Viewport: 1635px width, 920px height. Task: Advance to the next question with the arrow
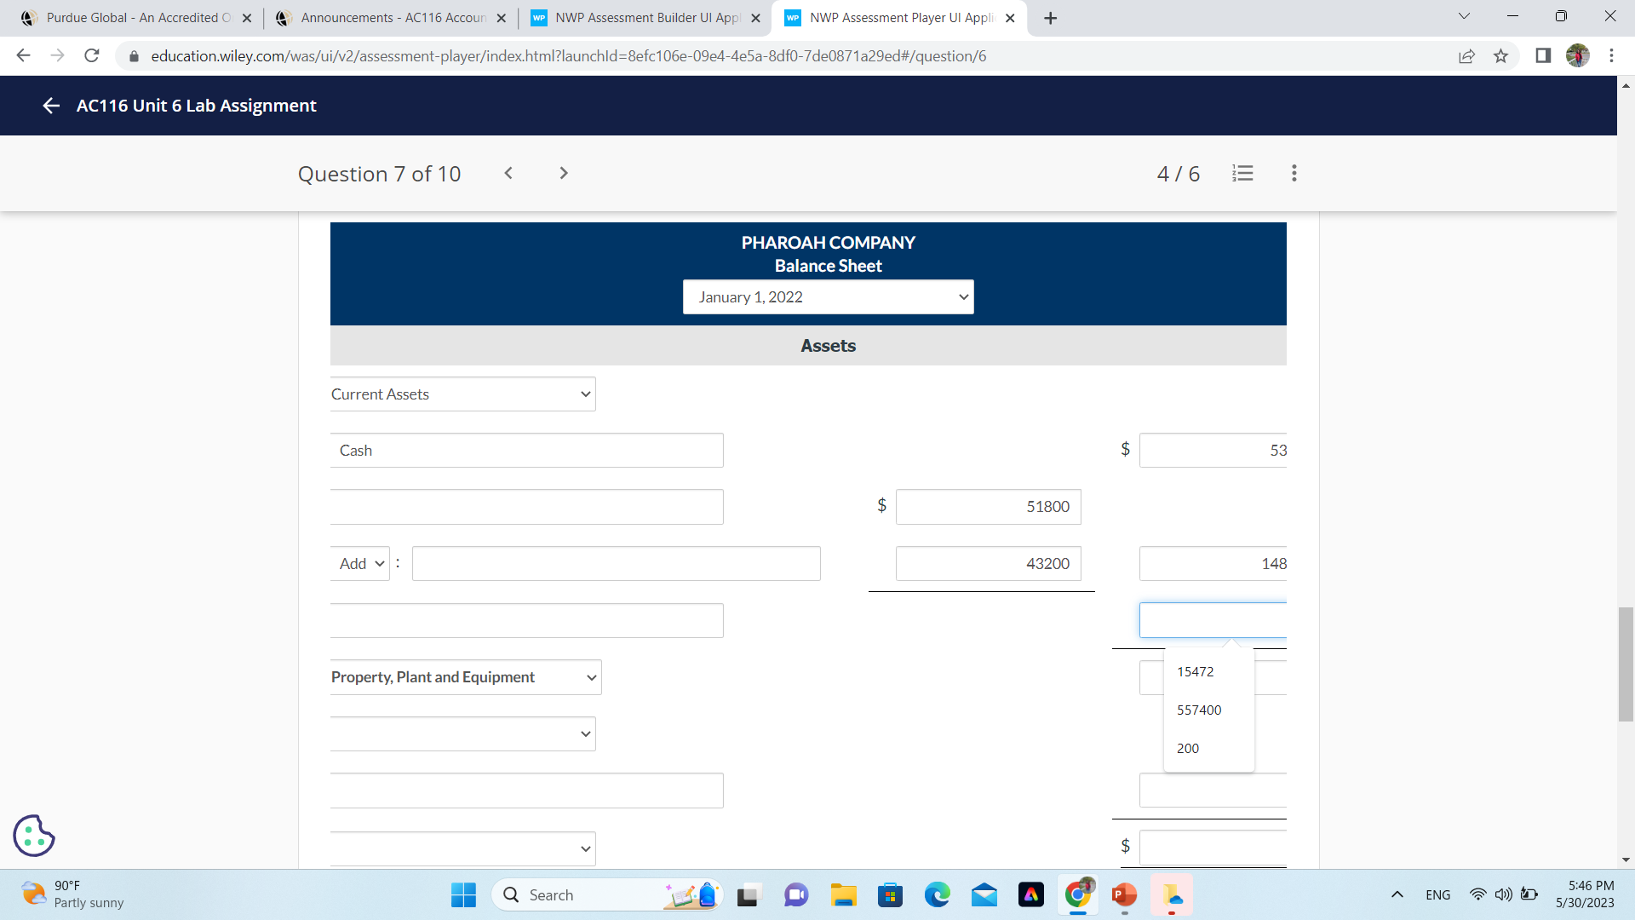(x=563, y=173)
